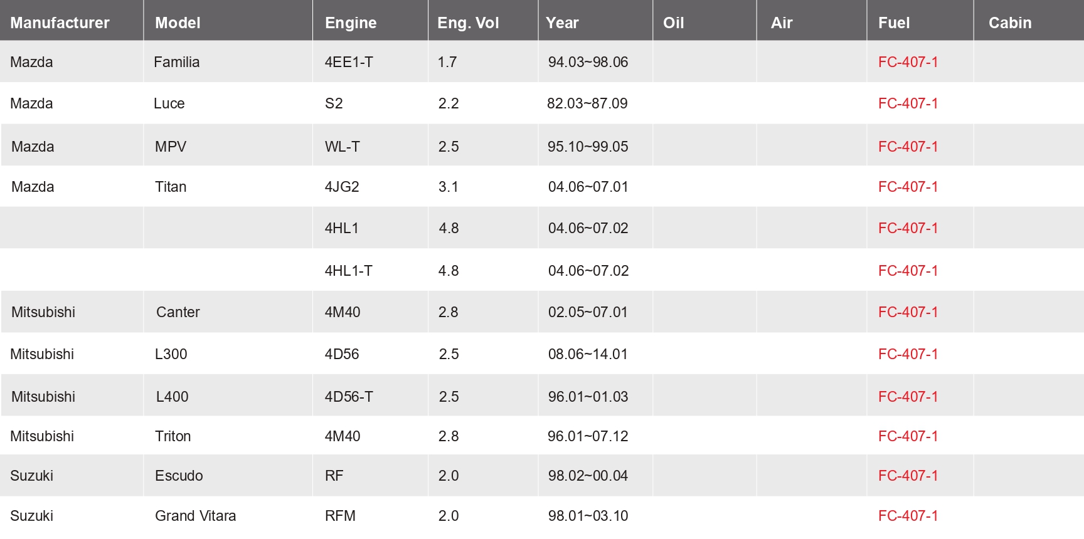Click the Model column header

[178, 23]
